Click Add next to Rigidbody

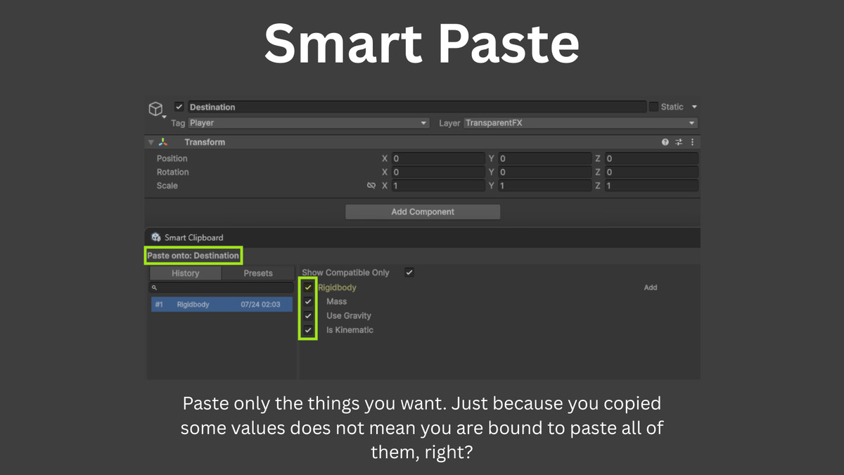651,287
